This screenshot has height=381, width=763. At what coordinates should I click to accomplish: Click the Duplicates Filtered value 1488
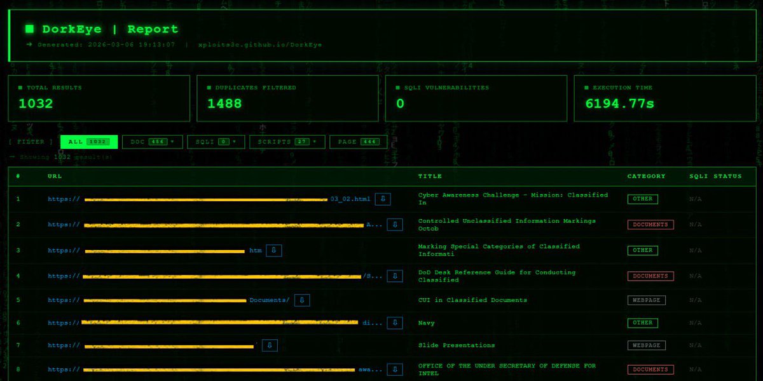pos(224,104)
